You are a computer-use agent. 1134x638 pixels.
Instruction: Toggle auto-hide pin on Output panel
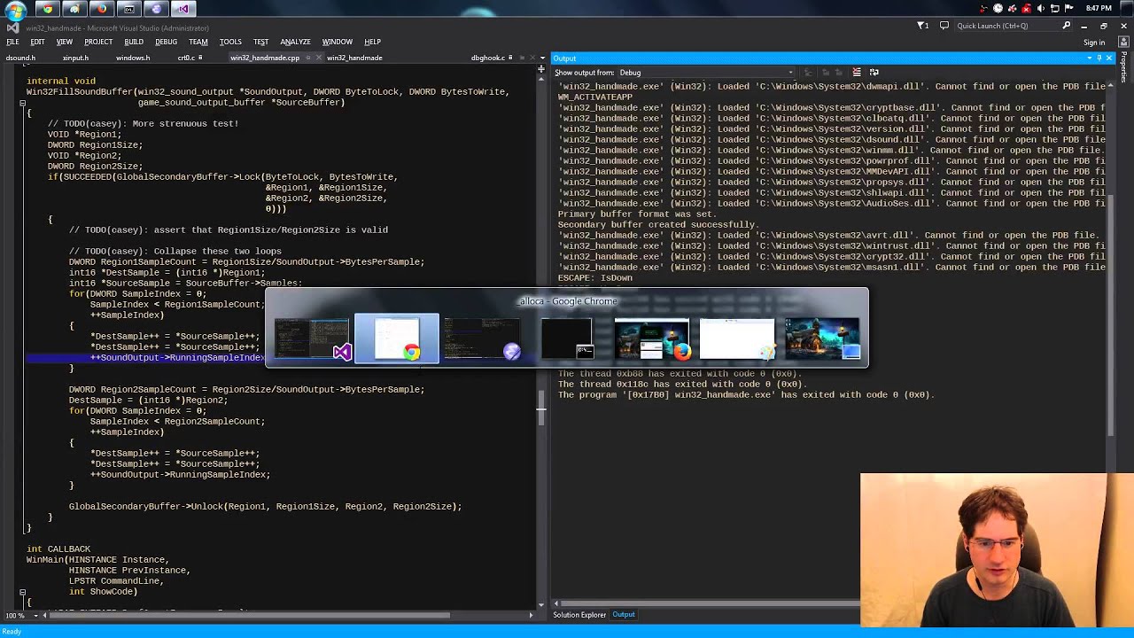click(1099, 58)
